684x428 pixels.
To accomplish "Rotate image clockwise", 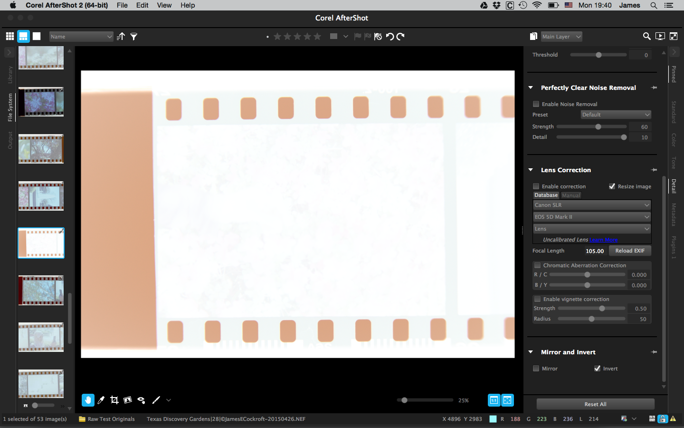I will [x=400, y=36].
